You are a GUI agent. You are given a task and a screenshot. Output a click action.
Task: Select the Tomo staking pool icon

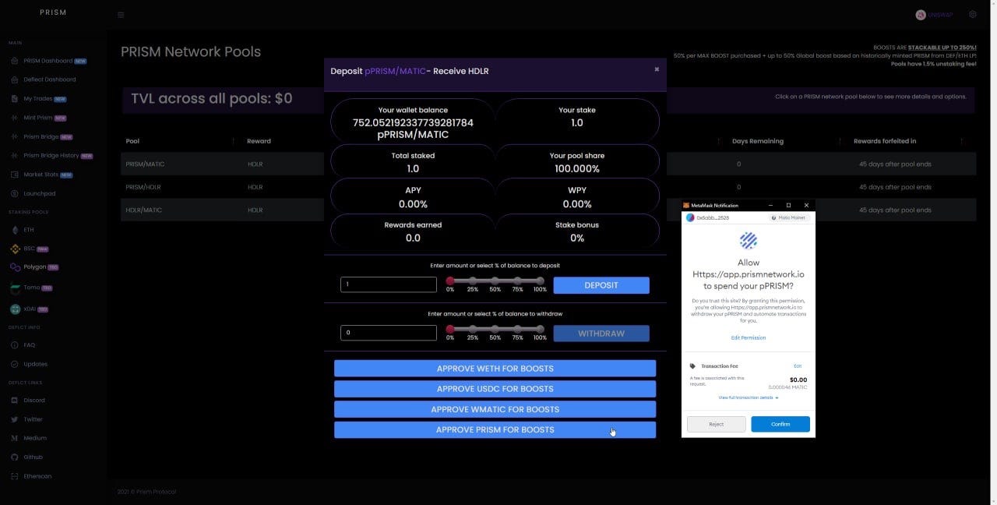click(15, 288)
